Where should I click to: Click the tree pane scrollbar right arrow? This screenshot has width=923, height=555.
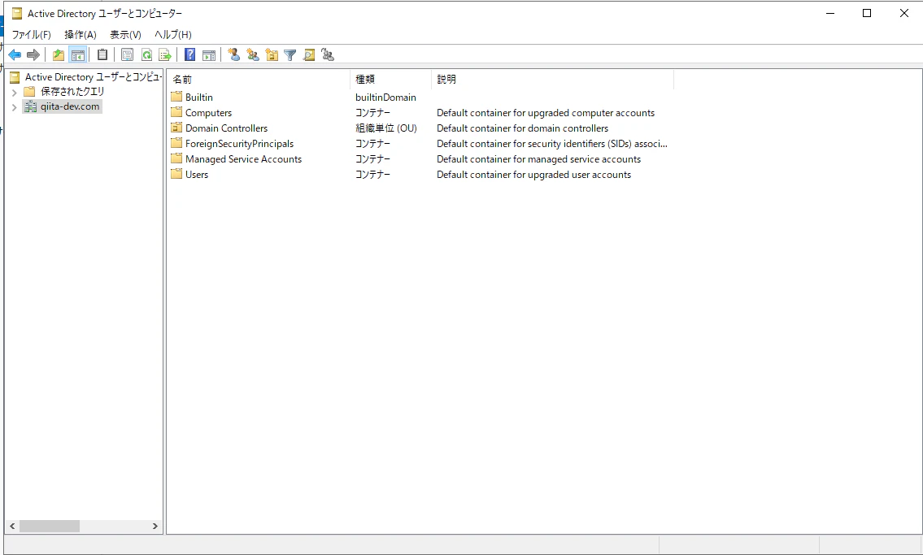point(155,527)
